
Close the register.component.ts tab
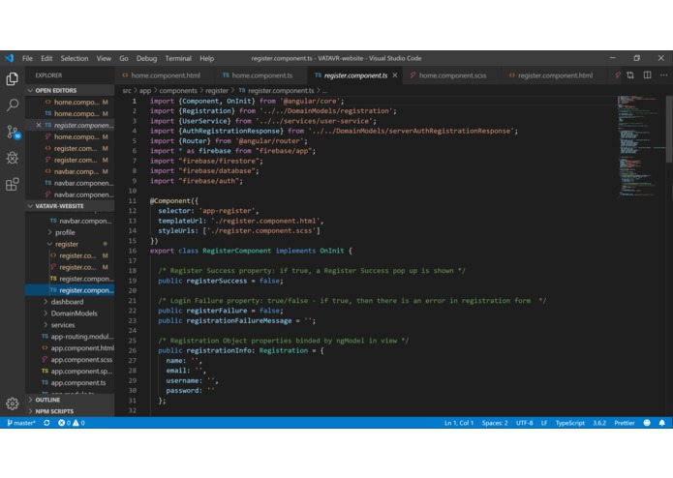pos(395,75)
